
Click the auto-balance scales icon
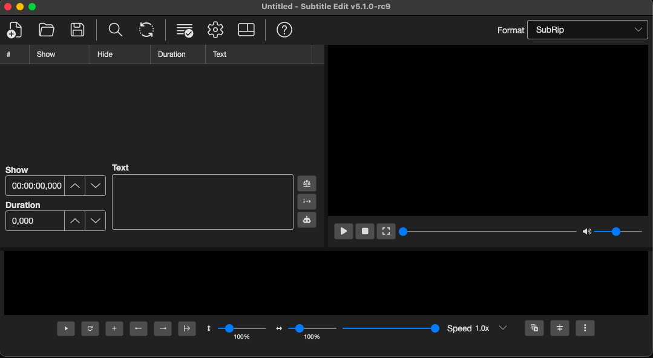click(x=307, y=184)
